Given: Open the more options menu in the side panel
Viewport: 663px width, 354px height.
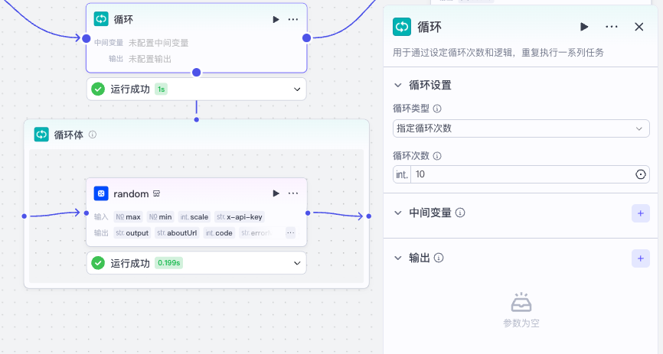Looking at the screenshot, I should coord(612,27).
